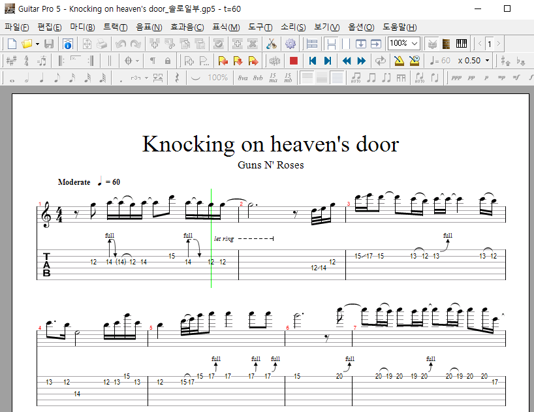Redo the last action

(136, 44)
